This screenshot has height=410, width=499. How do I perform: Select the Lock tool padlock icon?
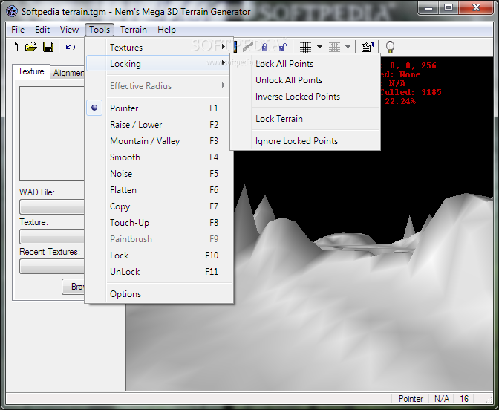264,47
